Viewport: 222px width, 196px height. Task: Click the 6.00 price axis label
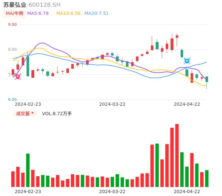coord(12,100)
